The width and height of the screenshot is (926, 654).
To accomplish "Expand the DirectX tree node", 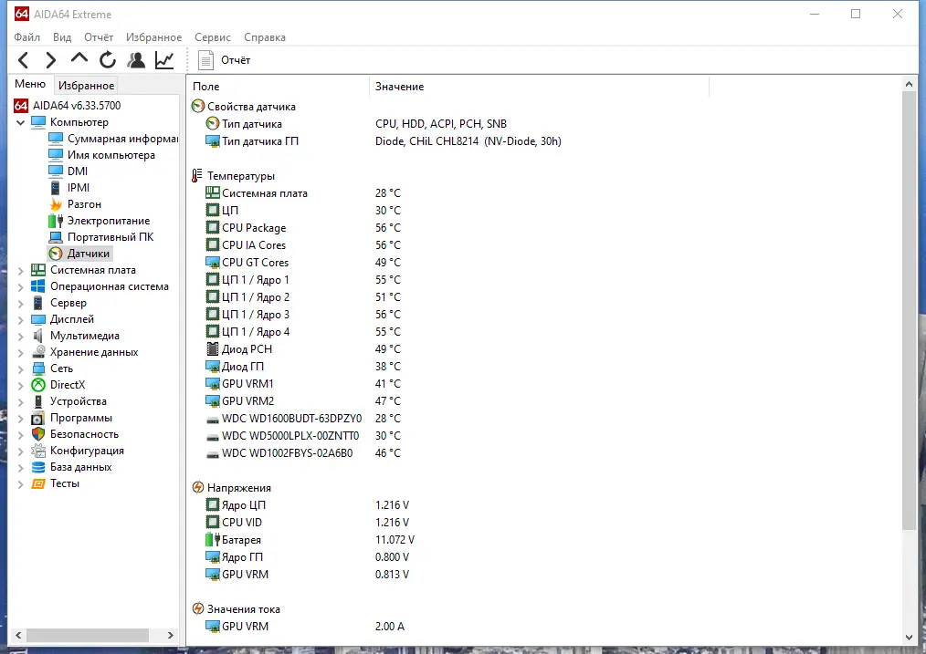I will pos(21,386).
